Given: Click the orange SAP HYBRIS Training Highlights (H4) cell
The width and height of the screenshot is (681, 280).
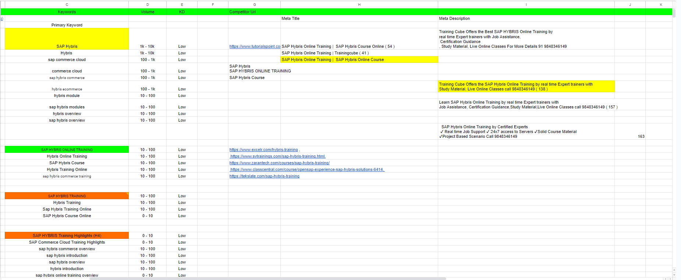Looking at the screenshot, I should click(67, 236).
